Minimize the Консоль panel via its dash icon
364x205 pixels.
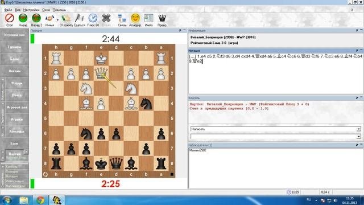point(361,97)
